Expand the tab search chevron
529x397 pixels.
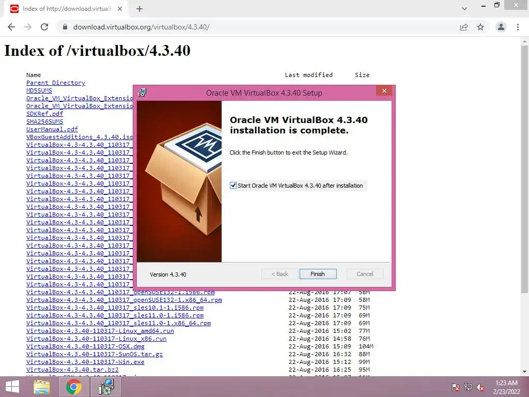click(x=464, y=9)
